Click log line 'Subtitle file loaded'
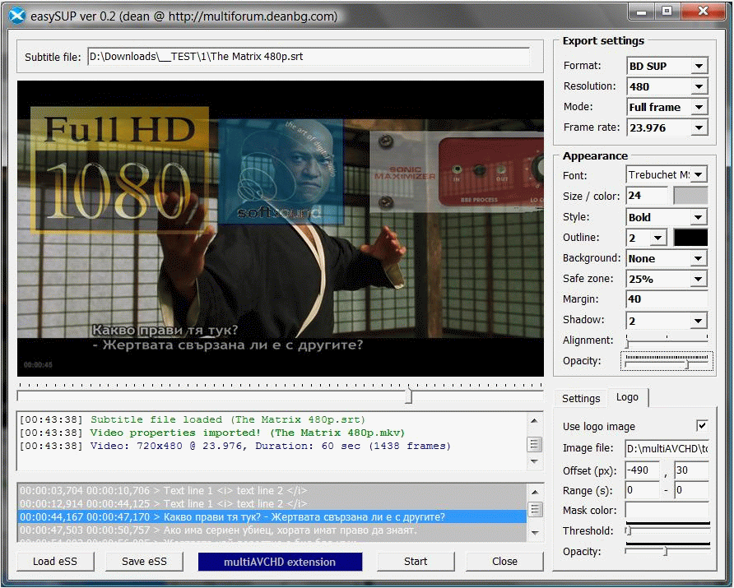This screenshot has height=588, width=734. pyautogui.click(x=192, y=419)
